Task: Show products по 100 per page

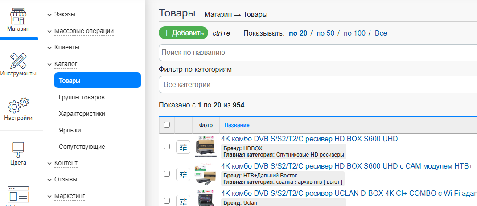Action: [355, 33]
